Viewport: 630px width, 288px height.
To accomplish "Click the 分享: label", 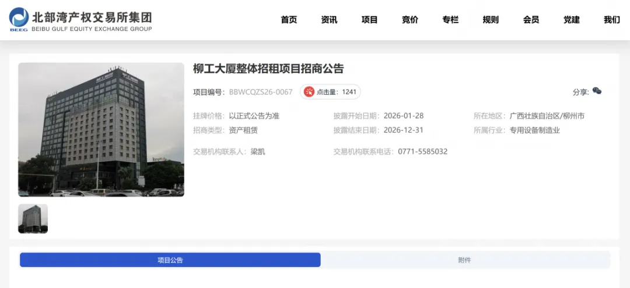I will click(x=581, y=92).
